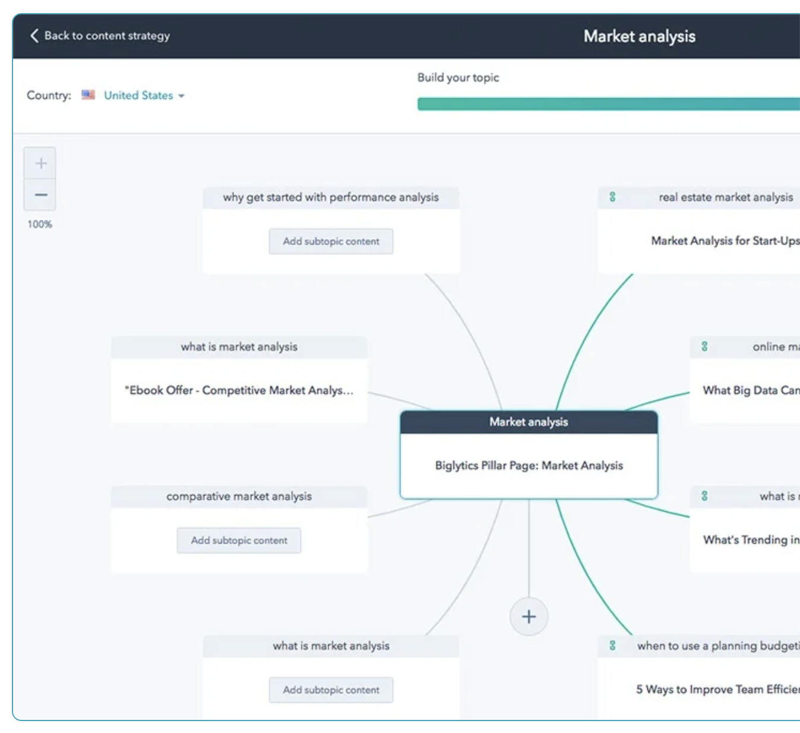Viewport: 800px width, 733px height.
Task: Click link icon on the online subtopic card
Action: [704, 346]
